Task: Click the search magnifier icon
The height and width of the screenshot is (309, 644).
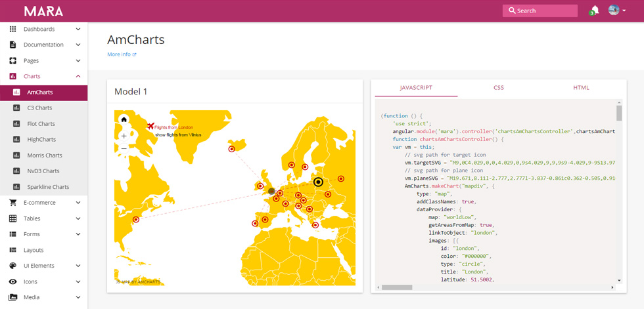Action: (512, 10)
